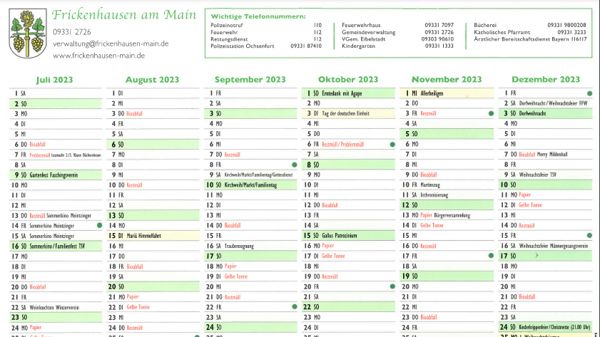Open the verwaltung@frickenhausen-main.de email address
The image size is (600, 337).
[111, 43]
